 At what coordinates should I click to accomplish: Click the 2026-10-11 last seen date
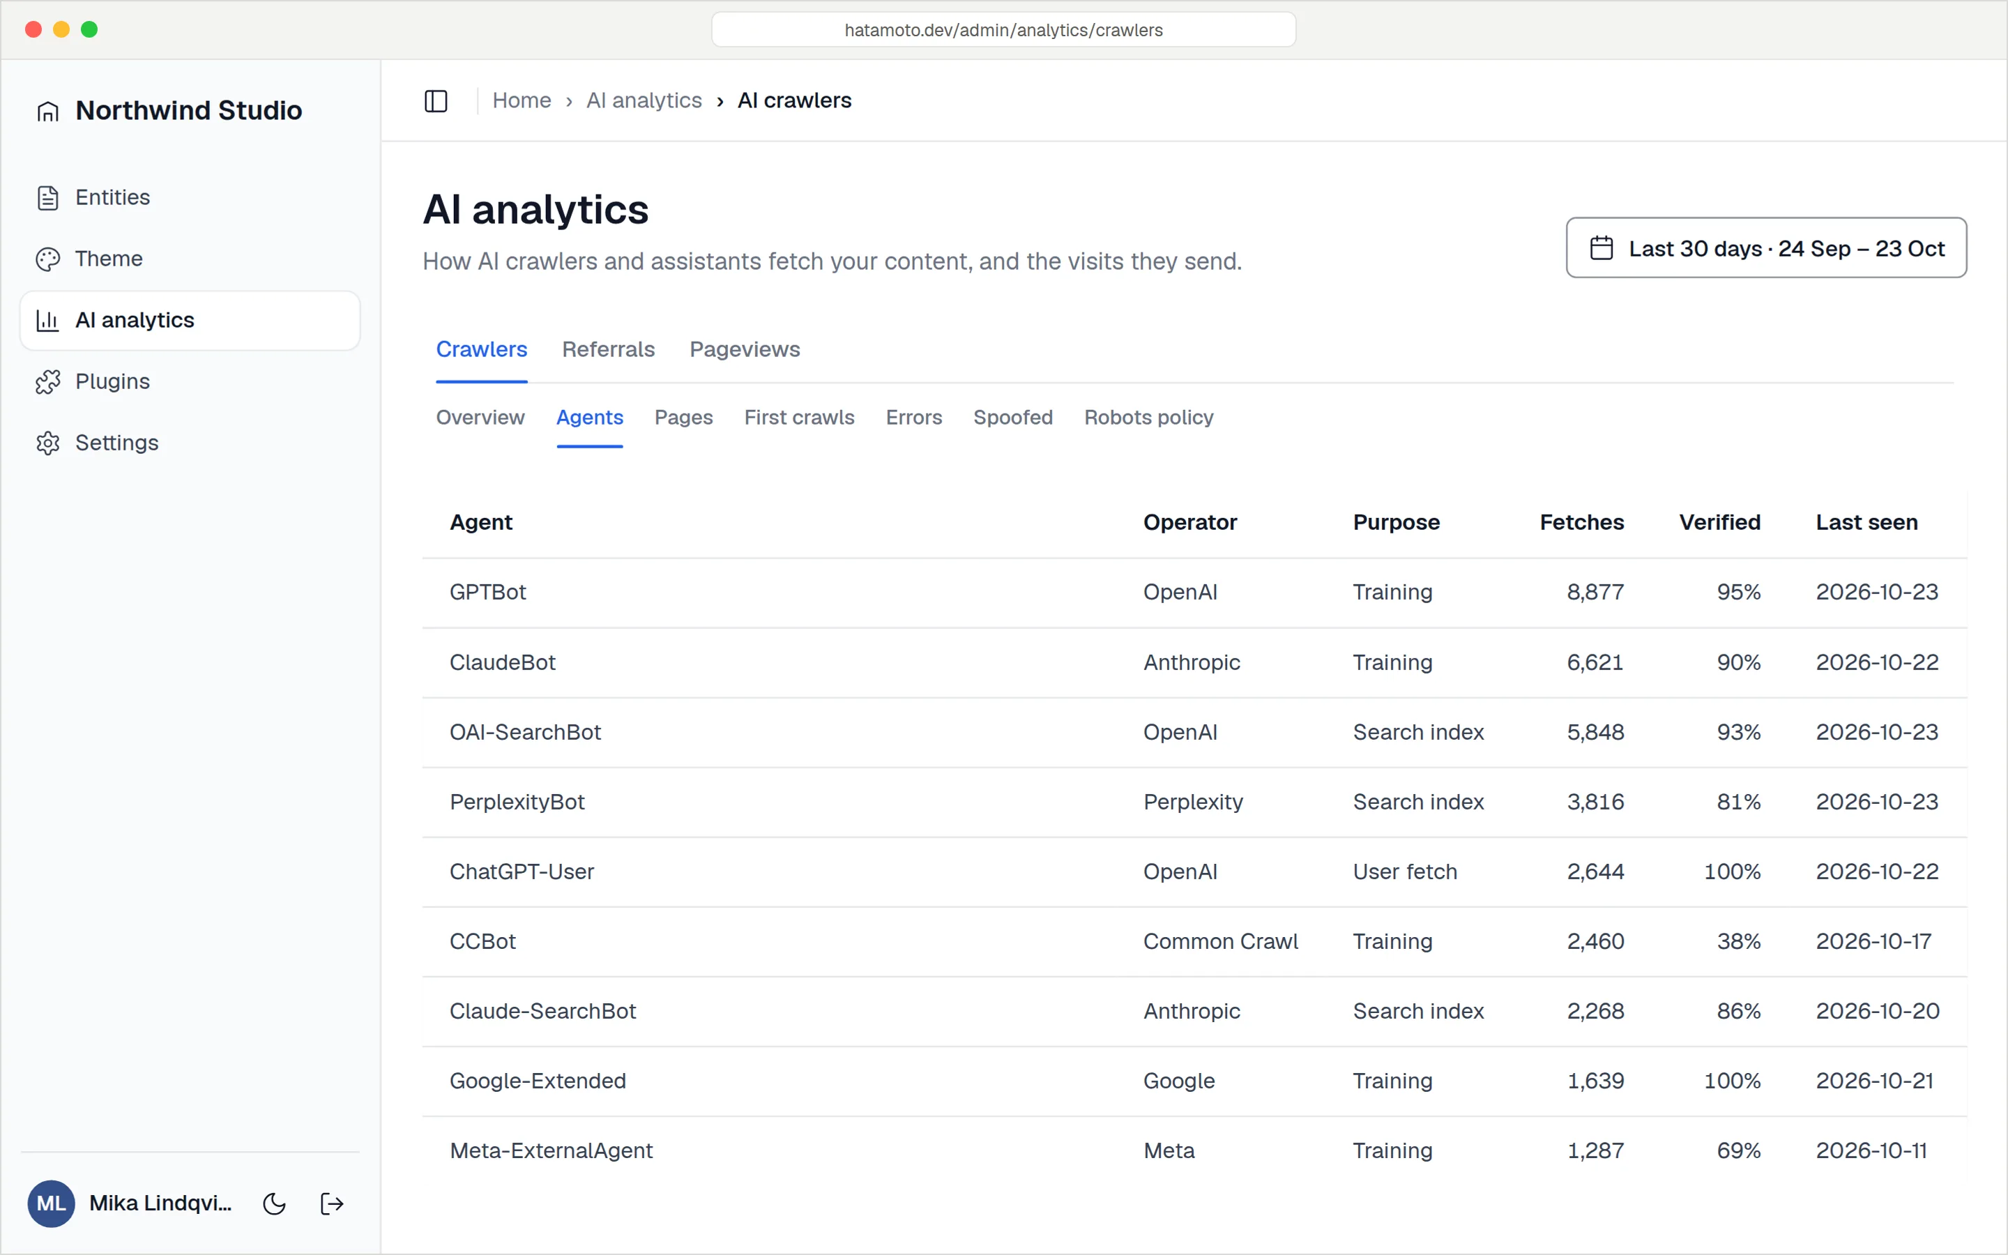(x=1871, y=1150)
